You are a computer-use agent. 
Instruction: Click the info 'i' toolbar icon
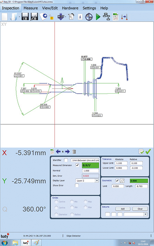point(80,17)
